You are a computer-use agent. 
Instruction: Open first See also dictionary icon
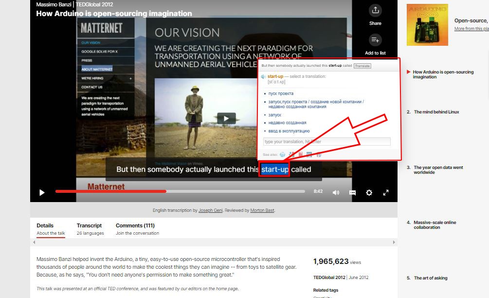point(282,154)
